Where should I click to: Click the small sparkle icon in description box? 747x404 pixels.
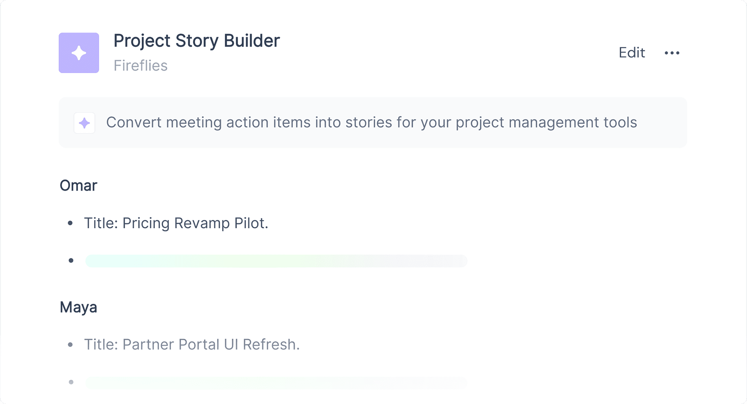[x=84, y=123]
